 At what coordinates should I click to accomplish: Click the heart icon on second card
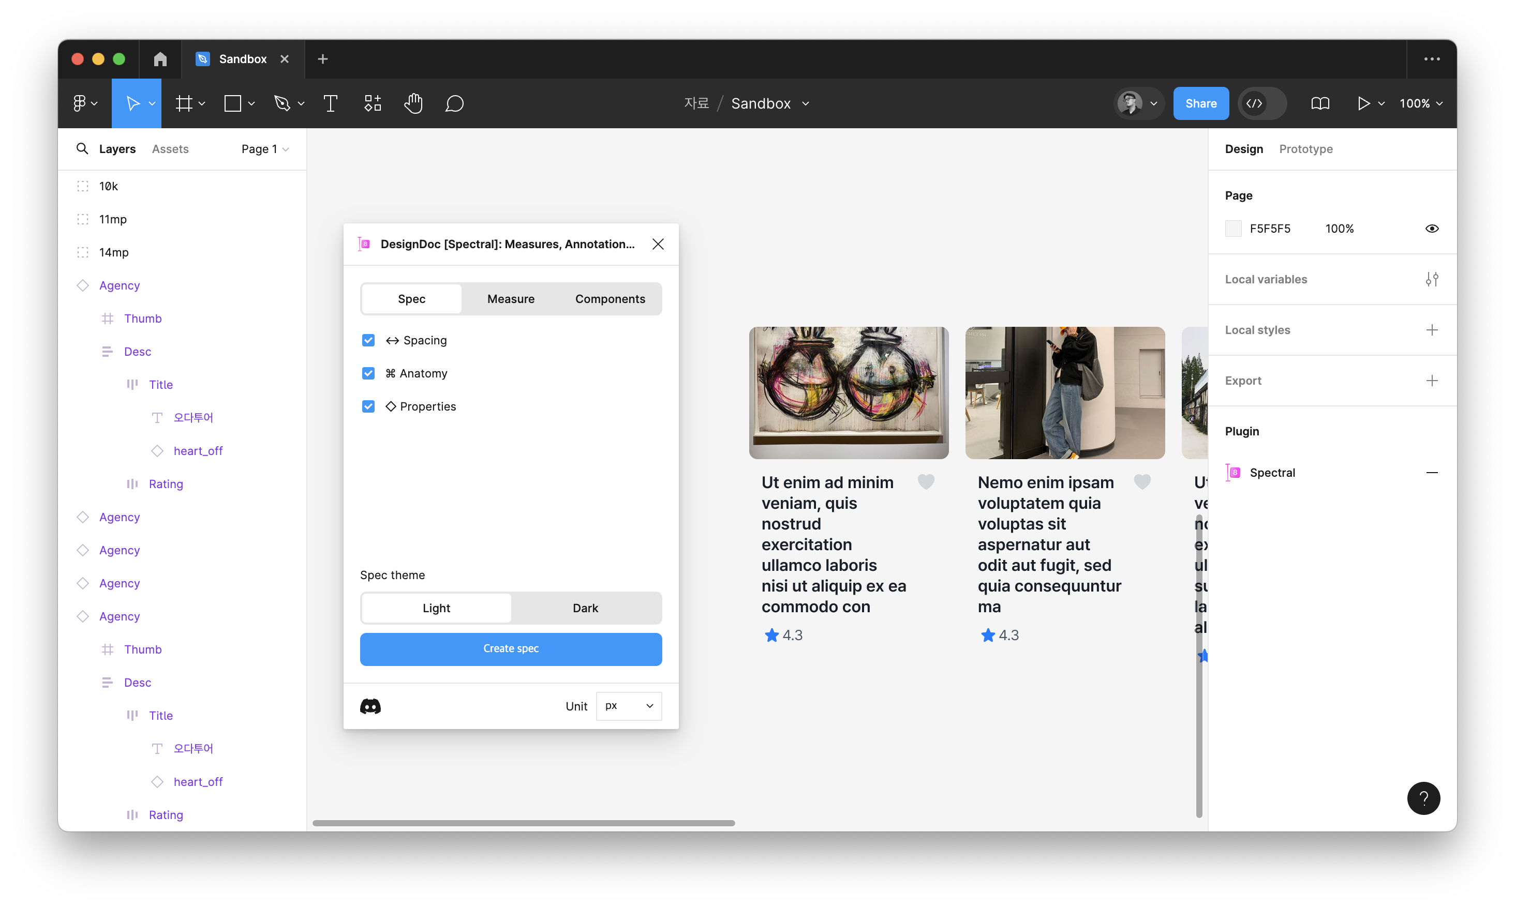(x=1141, y=482)
